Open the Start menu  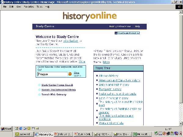click(6, 129)
